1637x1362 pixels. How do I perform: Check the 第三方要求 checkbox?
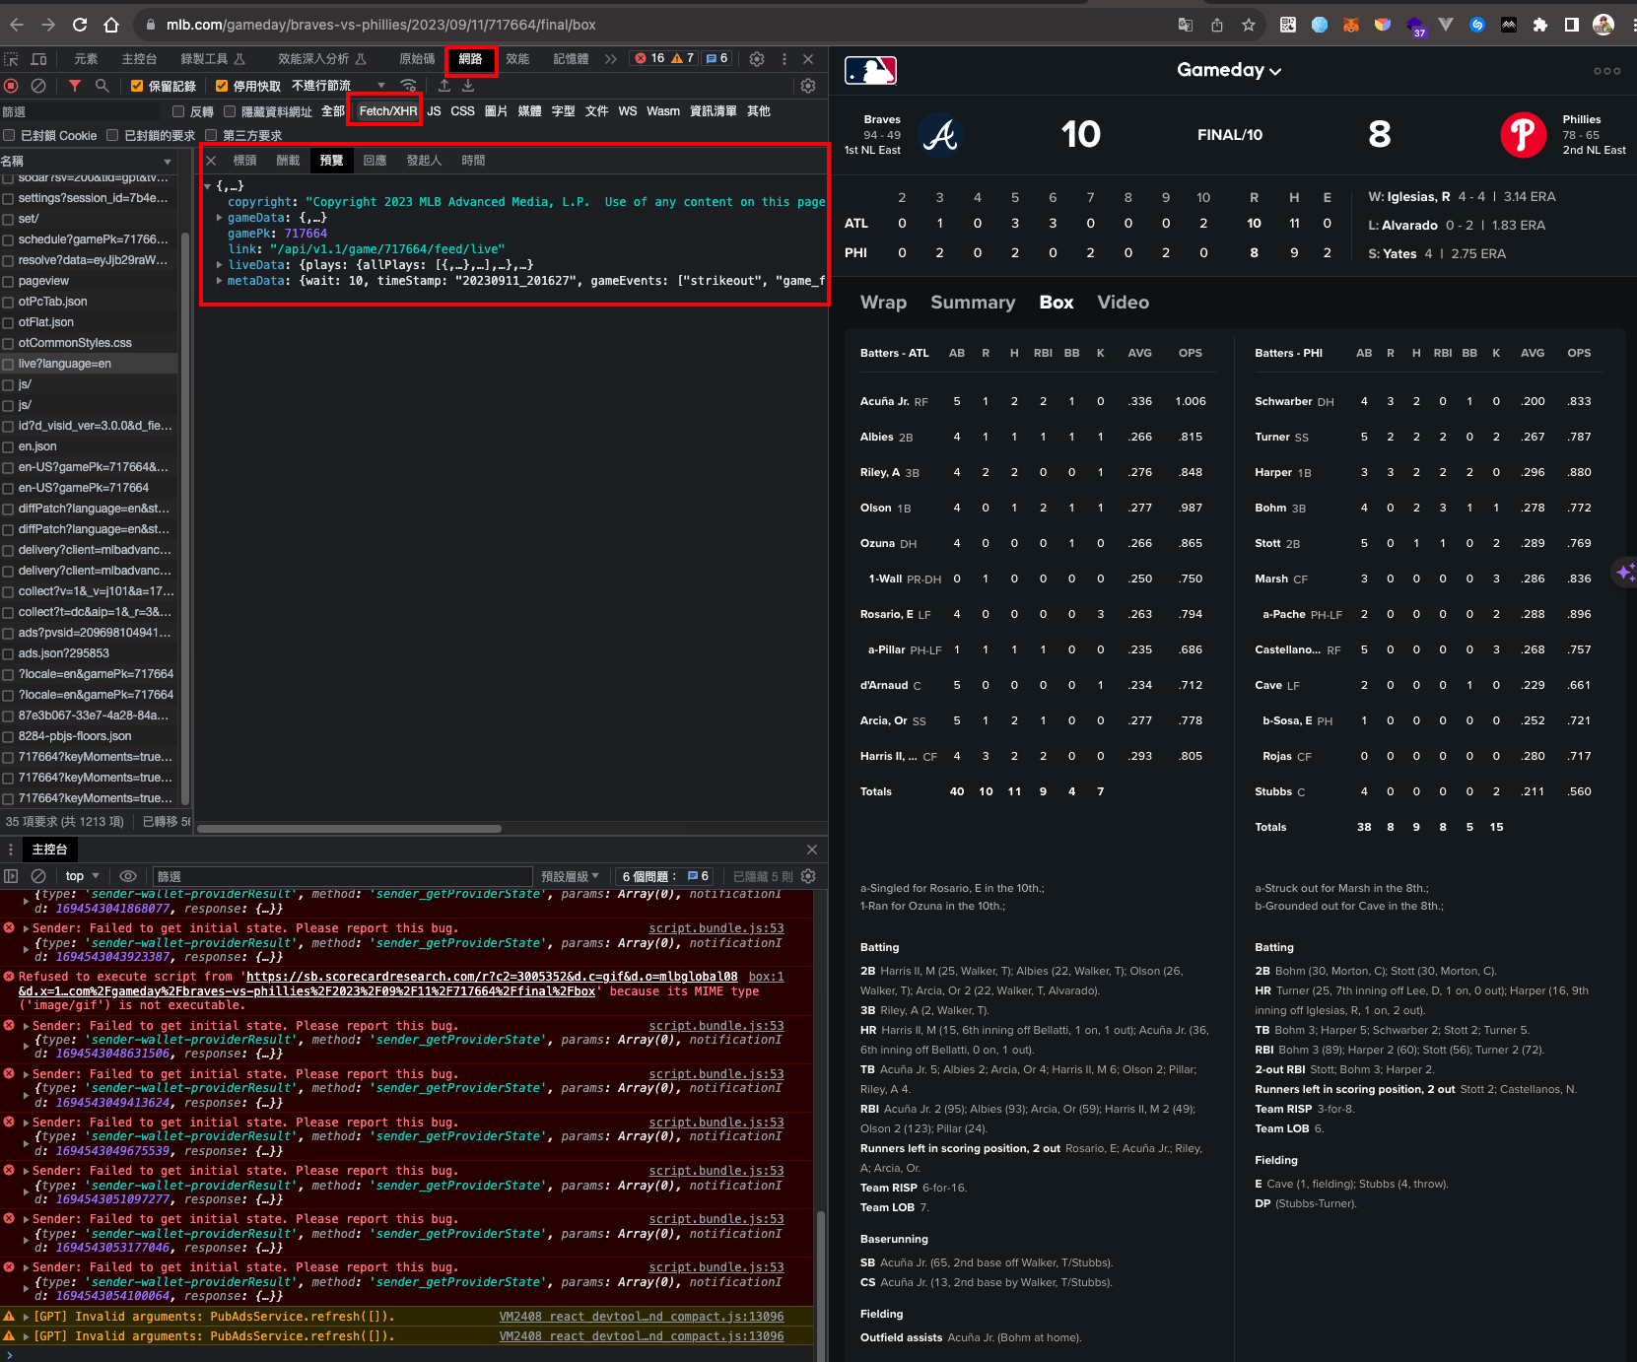211,135
